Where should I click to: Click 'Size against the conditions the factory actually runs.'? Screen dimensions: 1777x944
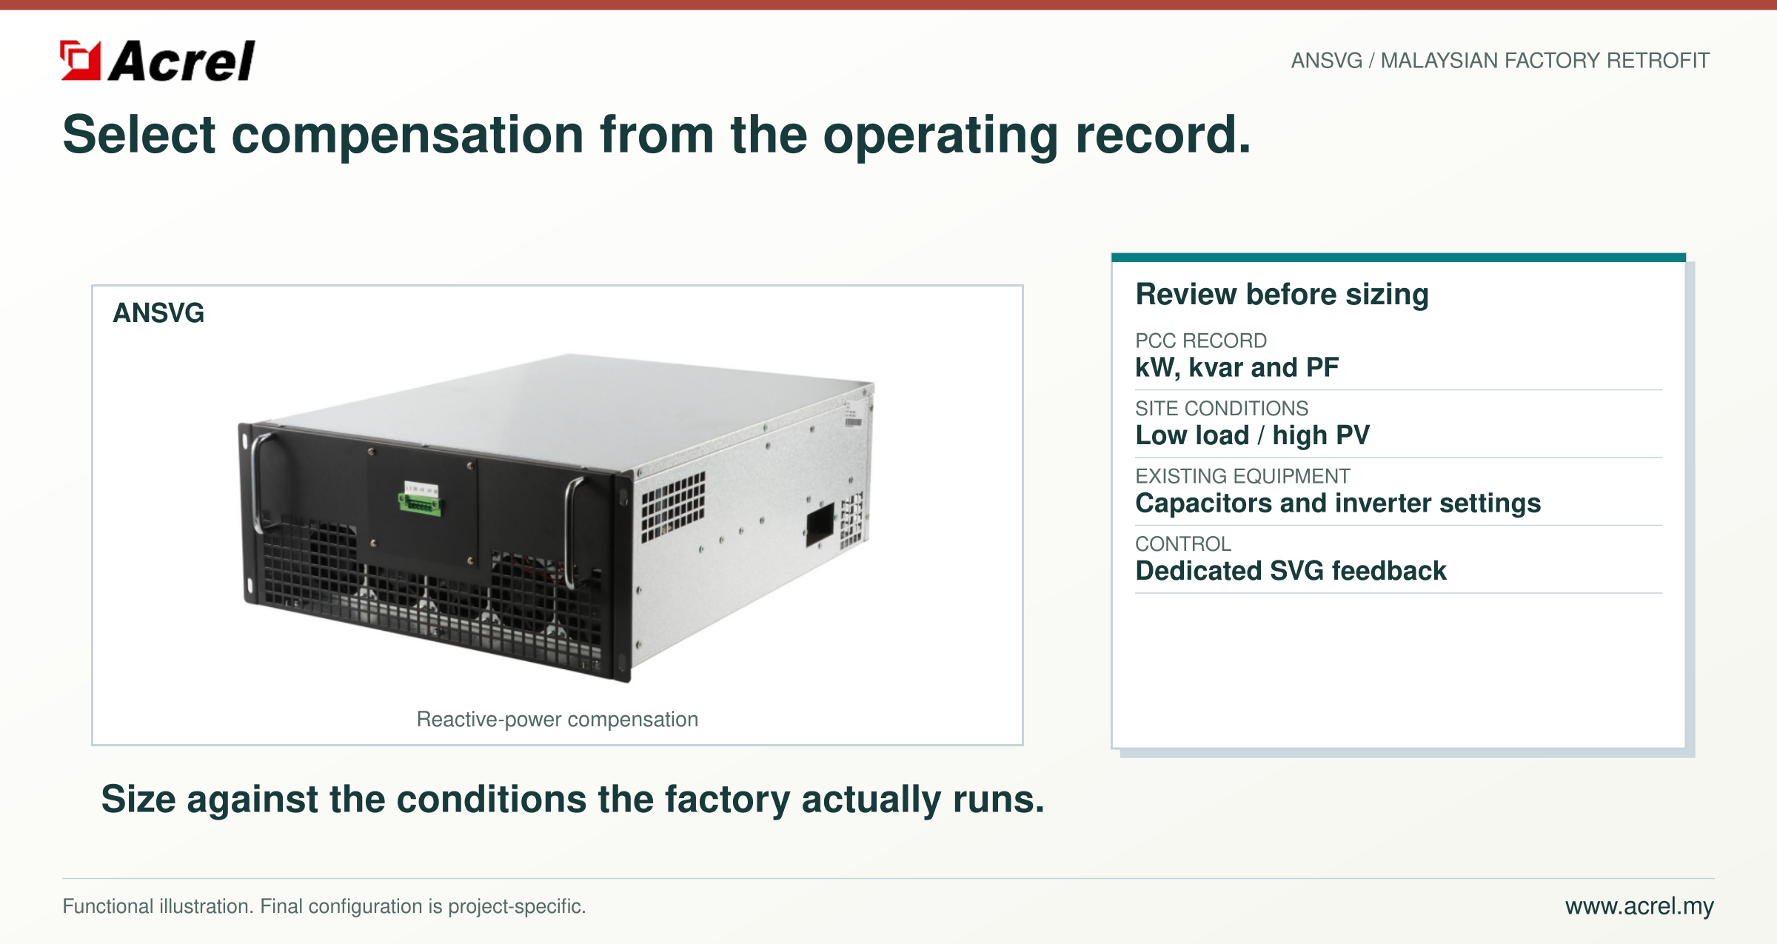point(572,800)
